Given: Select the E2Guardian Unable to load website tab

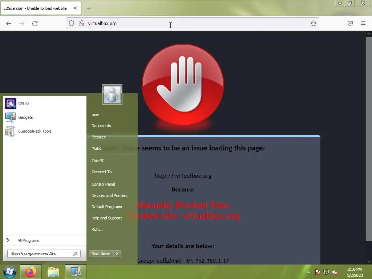Looking at the screenshot, I should (41, 8).
